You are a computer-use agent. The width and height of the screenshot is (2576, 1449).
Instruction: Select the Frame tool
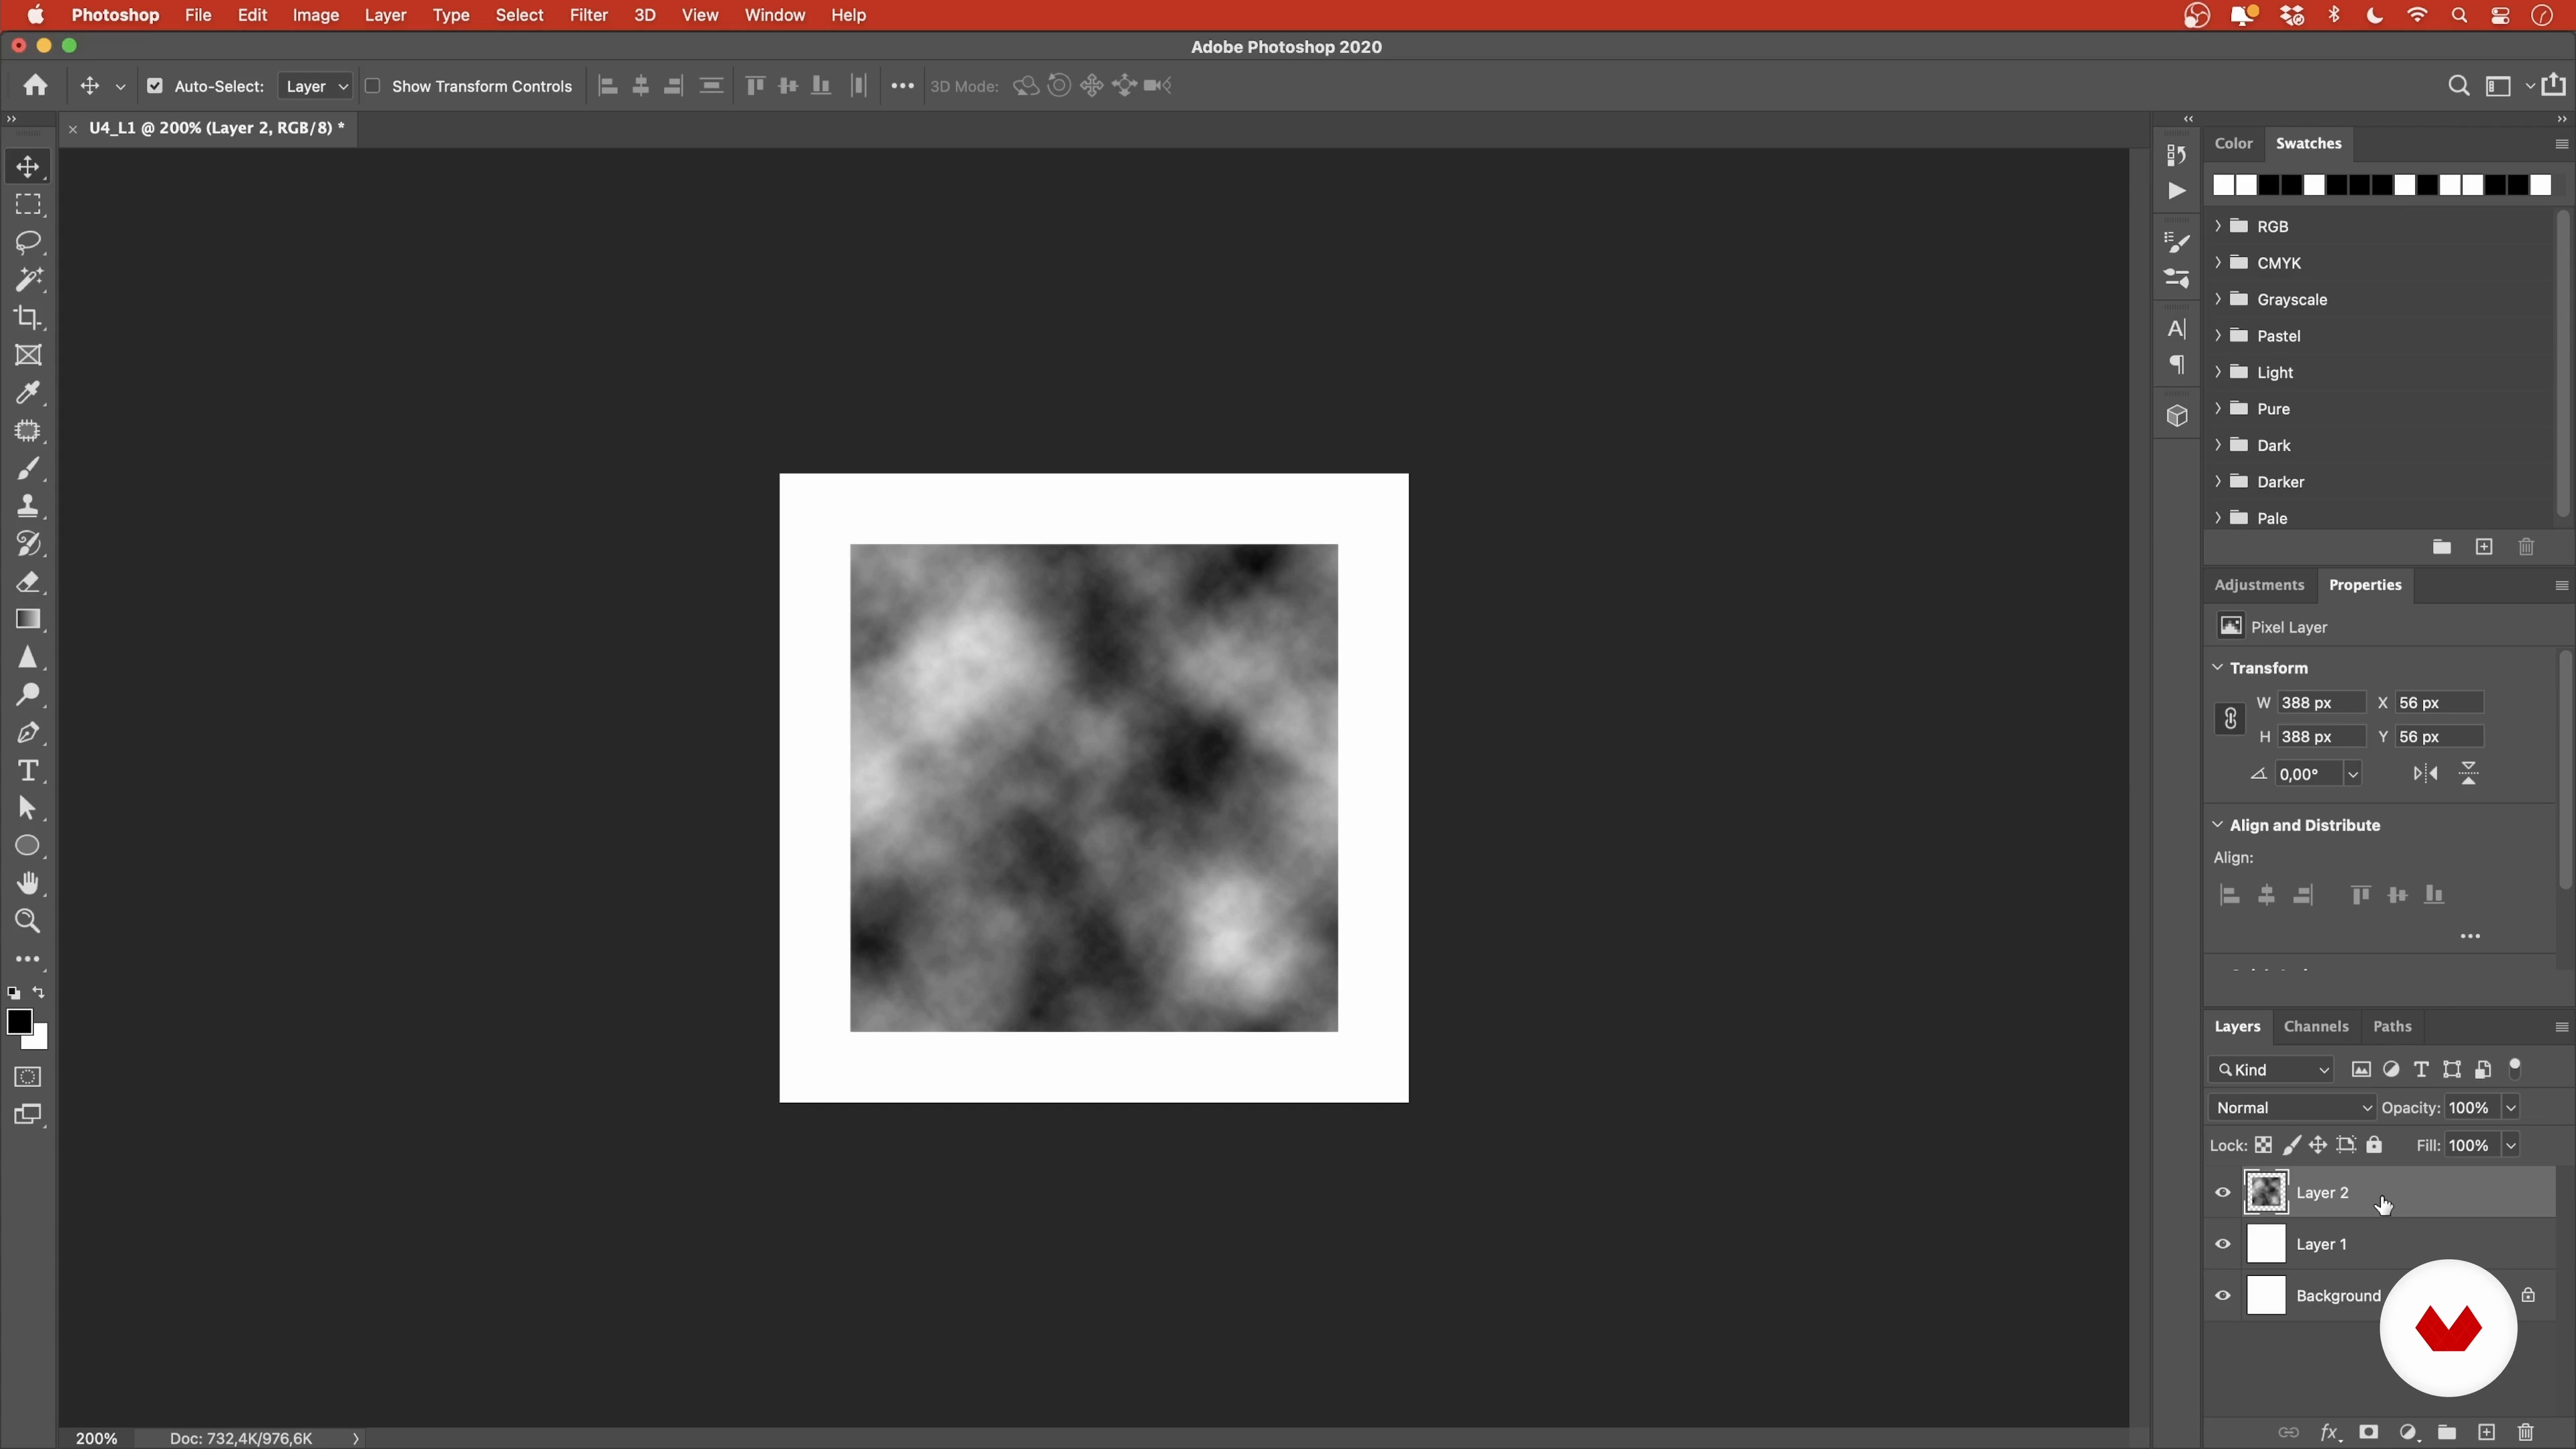click(28, 355)
